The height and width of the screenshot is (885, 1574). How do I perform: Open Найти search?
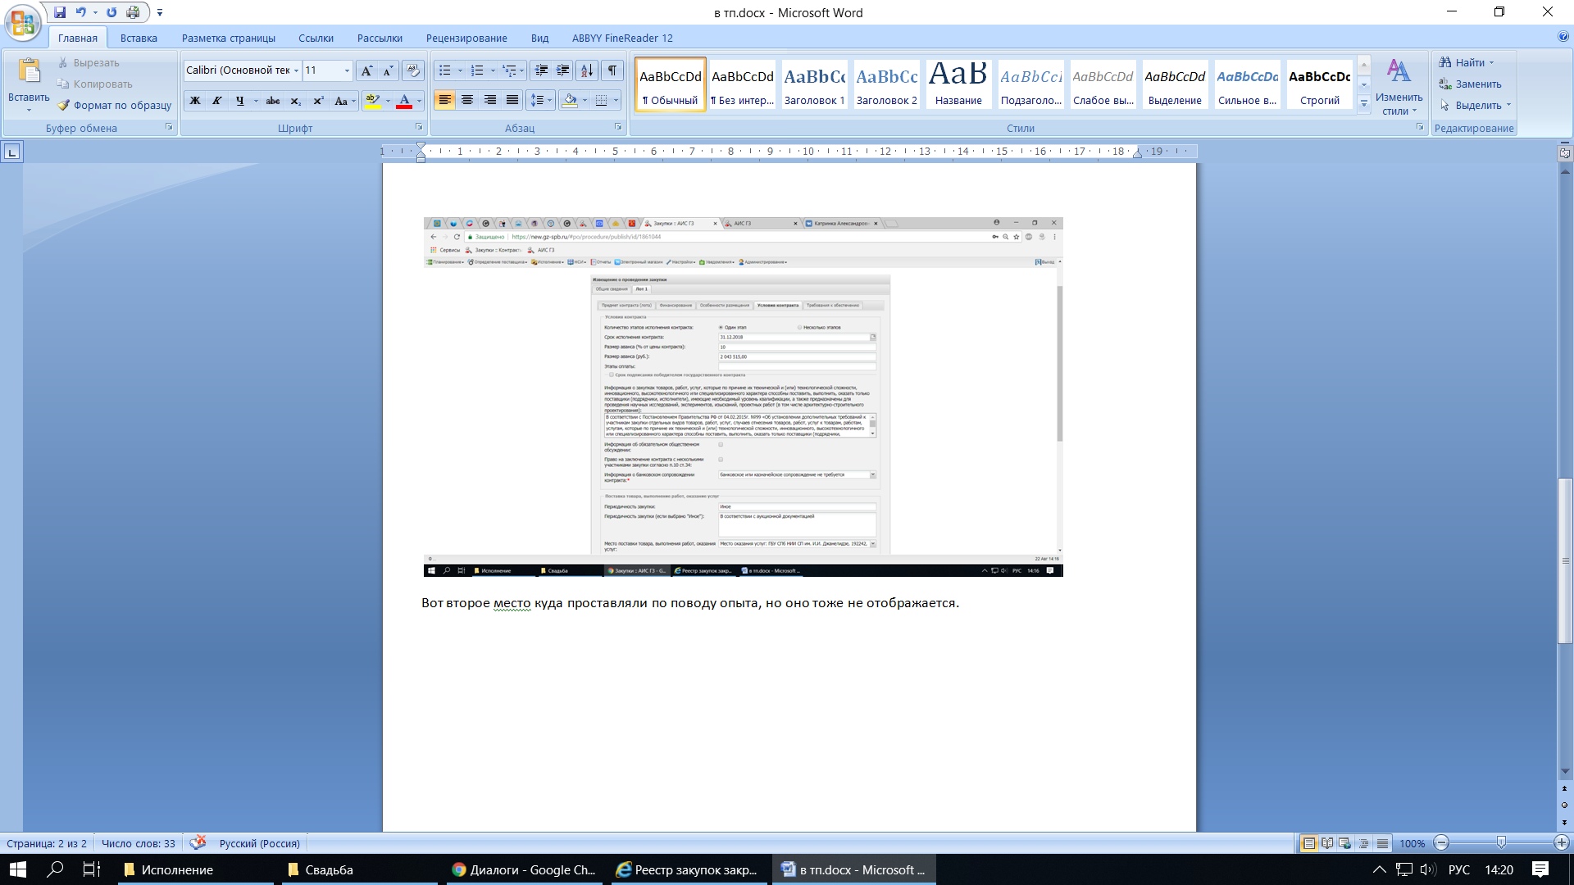[x=1467, y=62]
